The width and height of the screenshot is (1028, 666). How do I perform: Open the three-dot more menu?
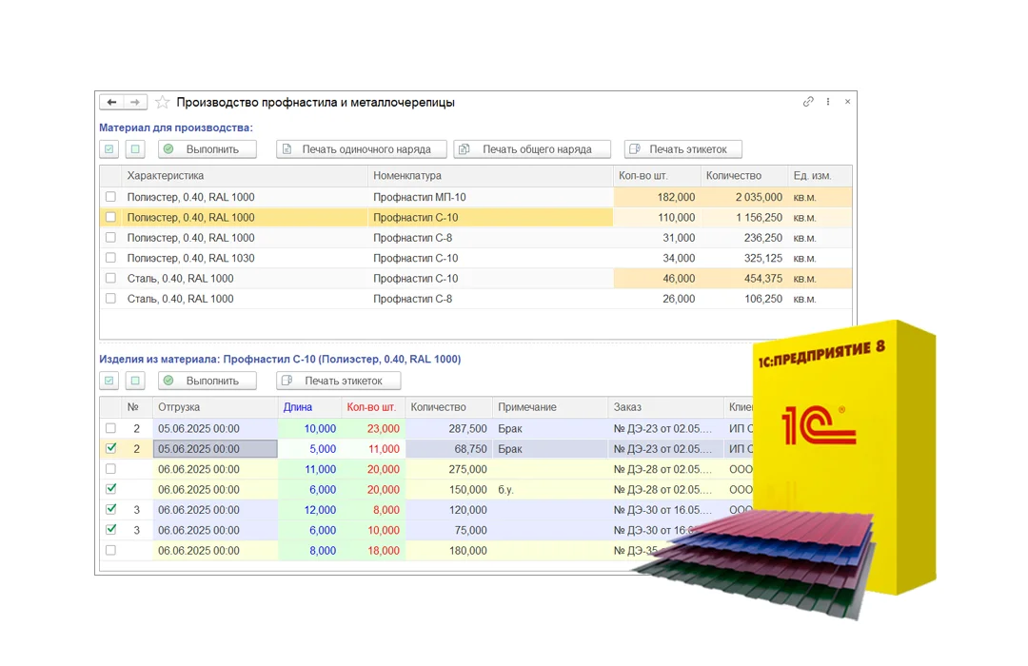(x=828, y=102)
